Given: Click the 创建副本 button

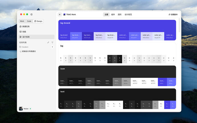Looking at the screenshot, I should pyautogui.click(x=173, y=15).
